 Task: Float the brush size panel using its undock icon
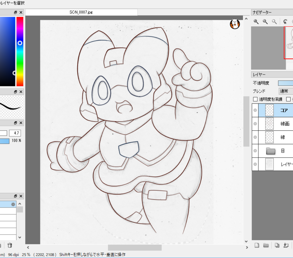tap(15, 123)
